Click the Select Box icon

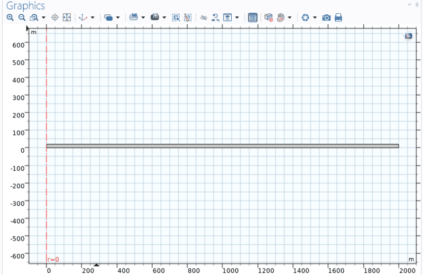pyautogui.click(x=176, y=17)
